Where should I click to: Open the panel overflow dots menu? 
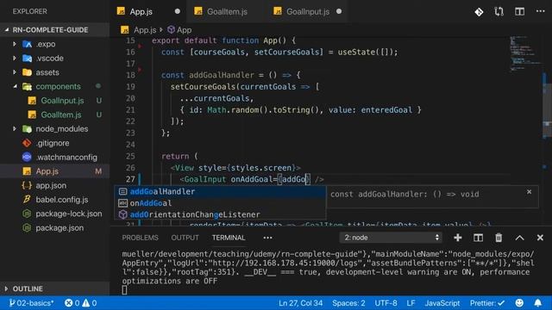point(267,238)
